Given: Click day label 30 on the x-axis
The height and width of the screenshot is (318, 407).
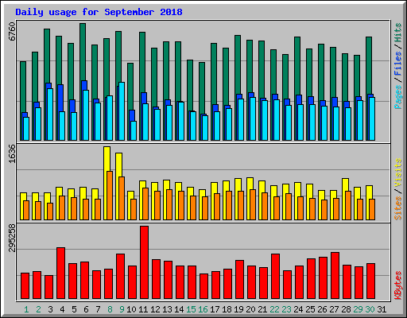Looking at the screenshot, I should pos(370,309).
